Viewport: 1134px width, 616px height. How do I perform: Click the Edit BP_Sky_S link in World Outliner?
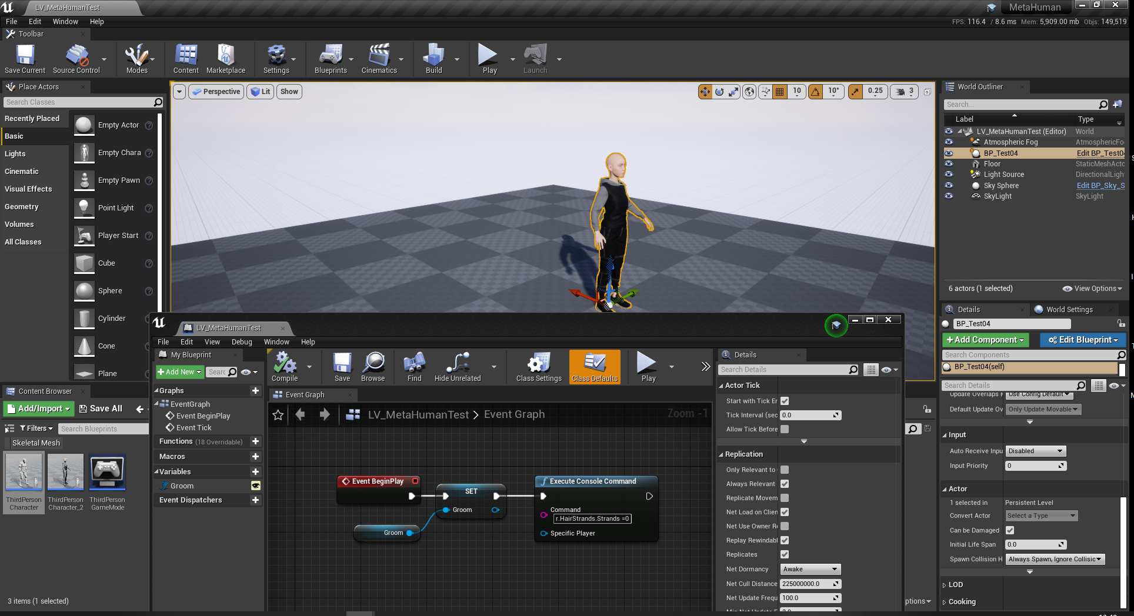1100,186
